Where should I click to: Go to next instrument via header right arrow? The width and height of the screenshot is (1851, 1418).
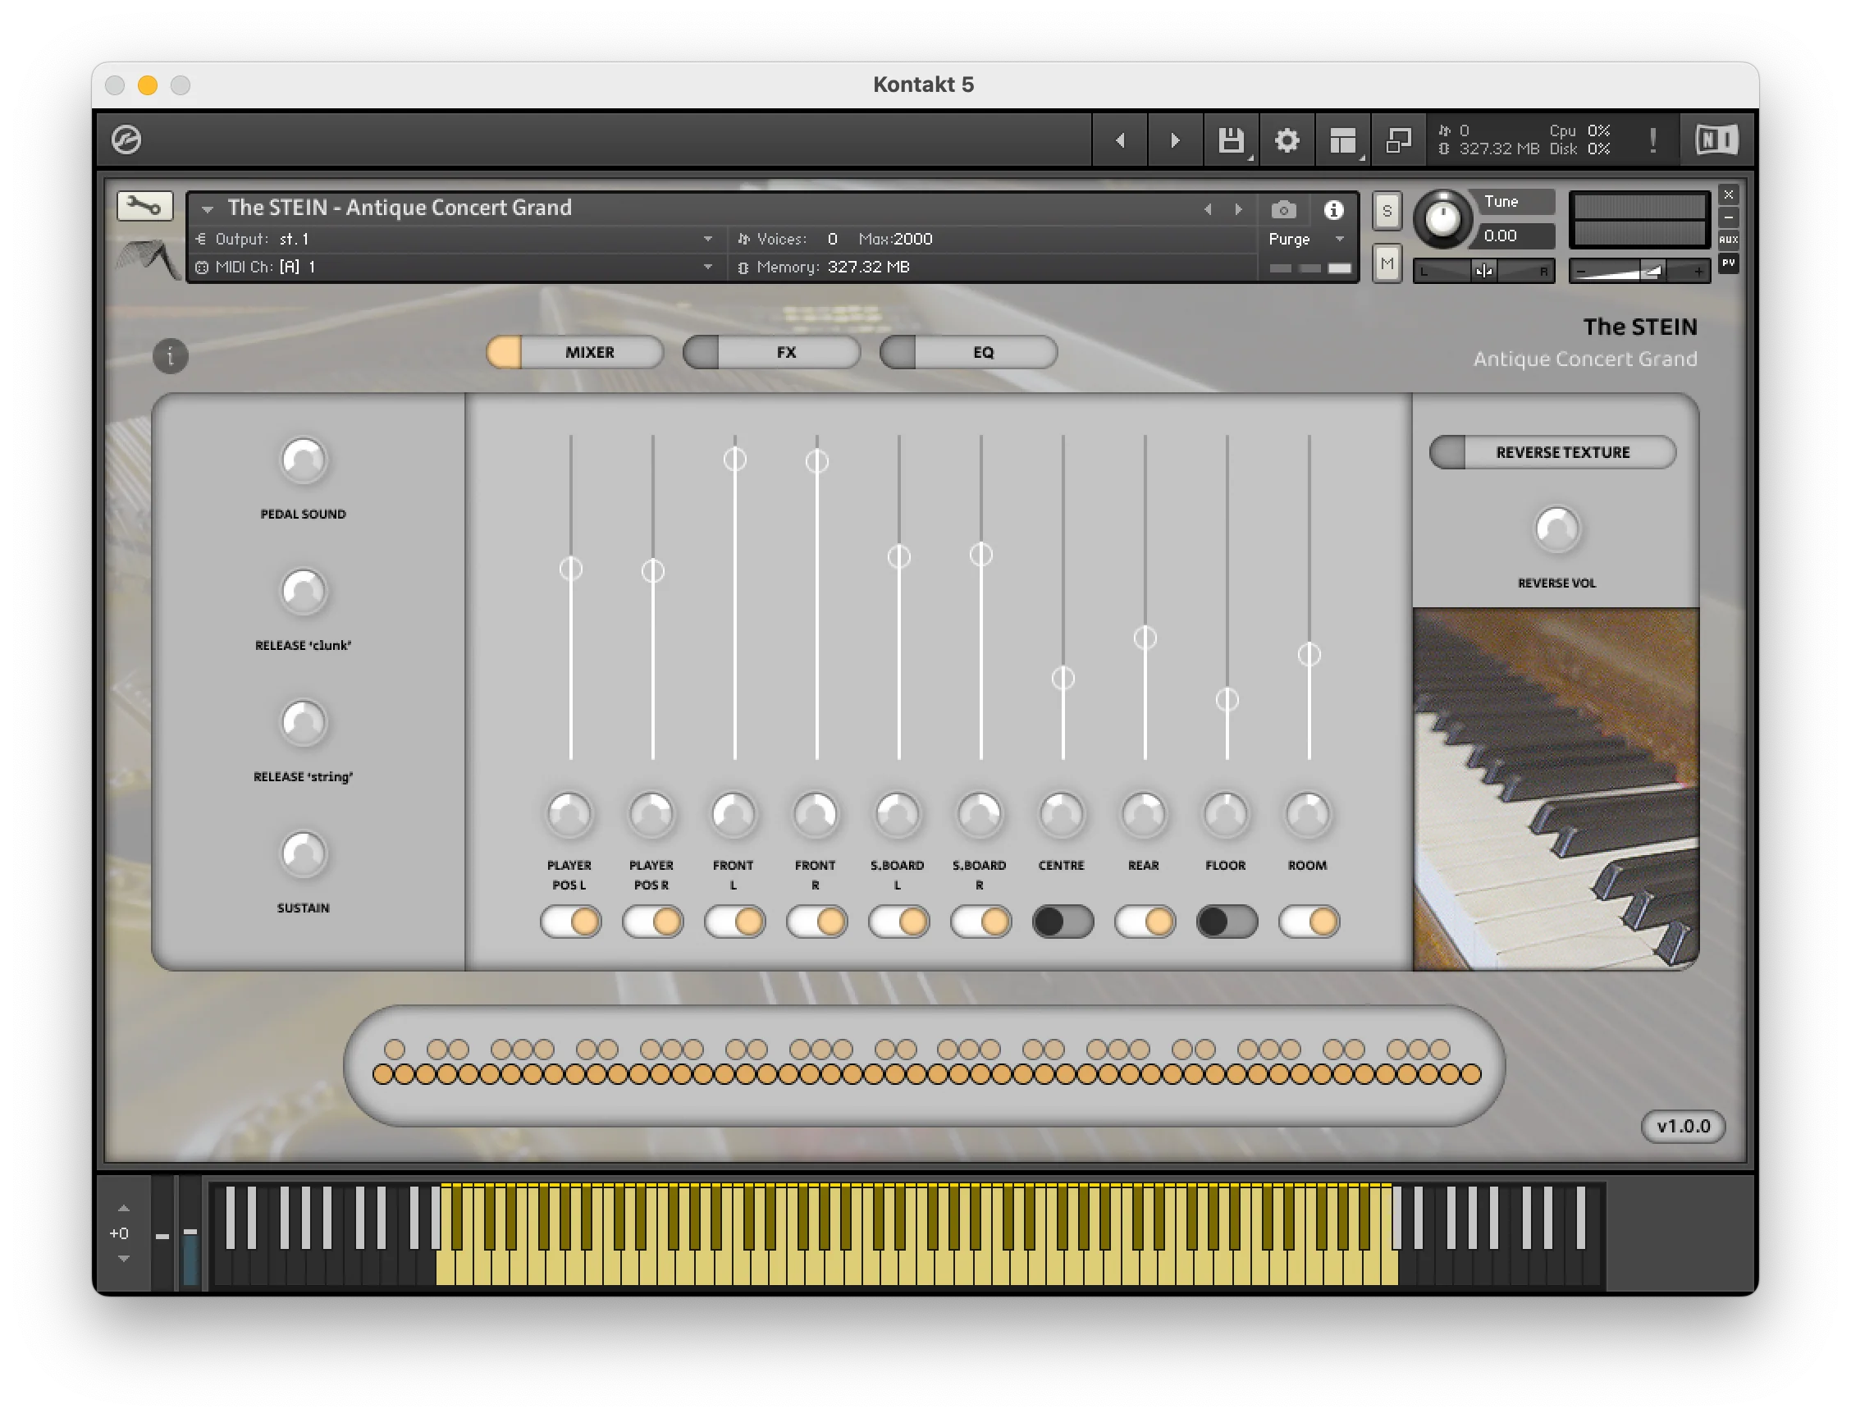[x=1175, y=140]
